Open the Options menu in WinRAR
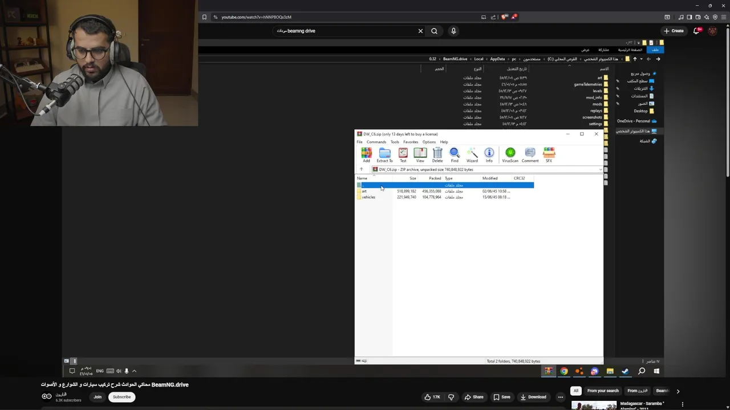 429,142
